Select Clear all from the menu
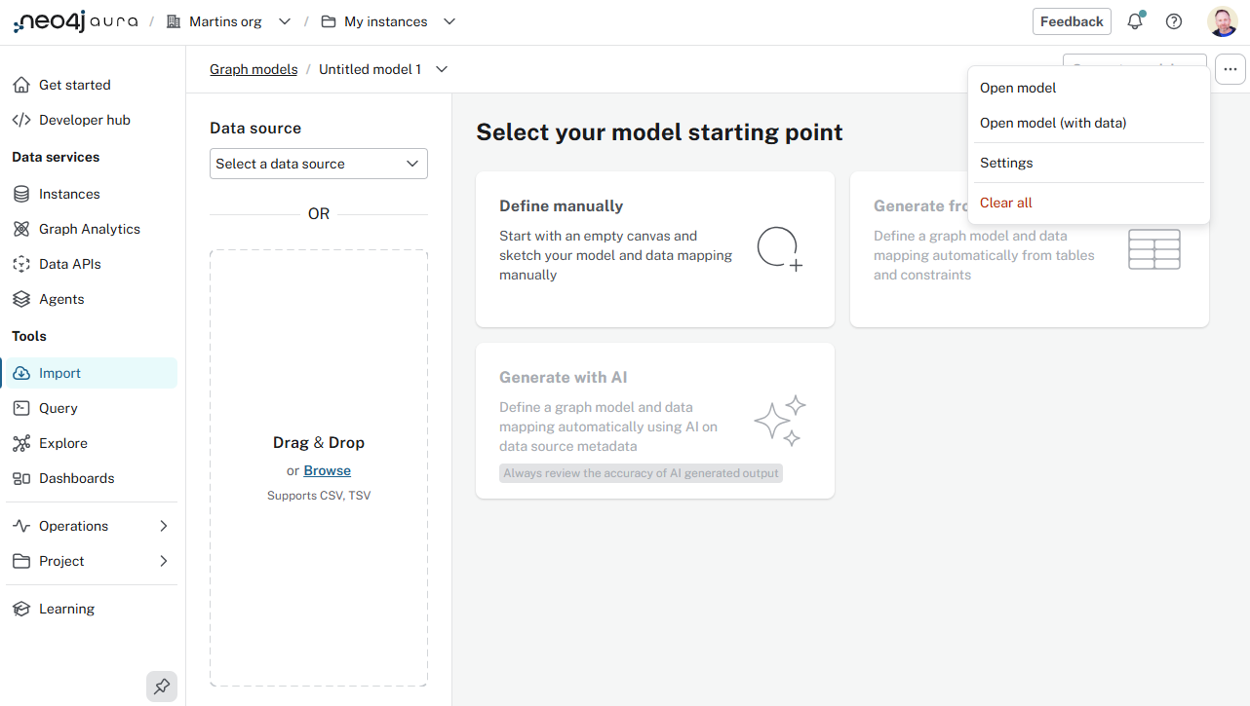 click(1005, 202)
